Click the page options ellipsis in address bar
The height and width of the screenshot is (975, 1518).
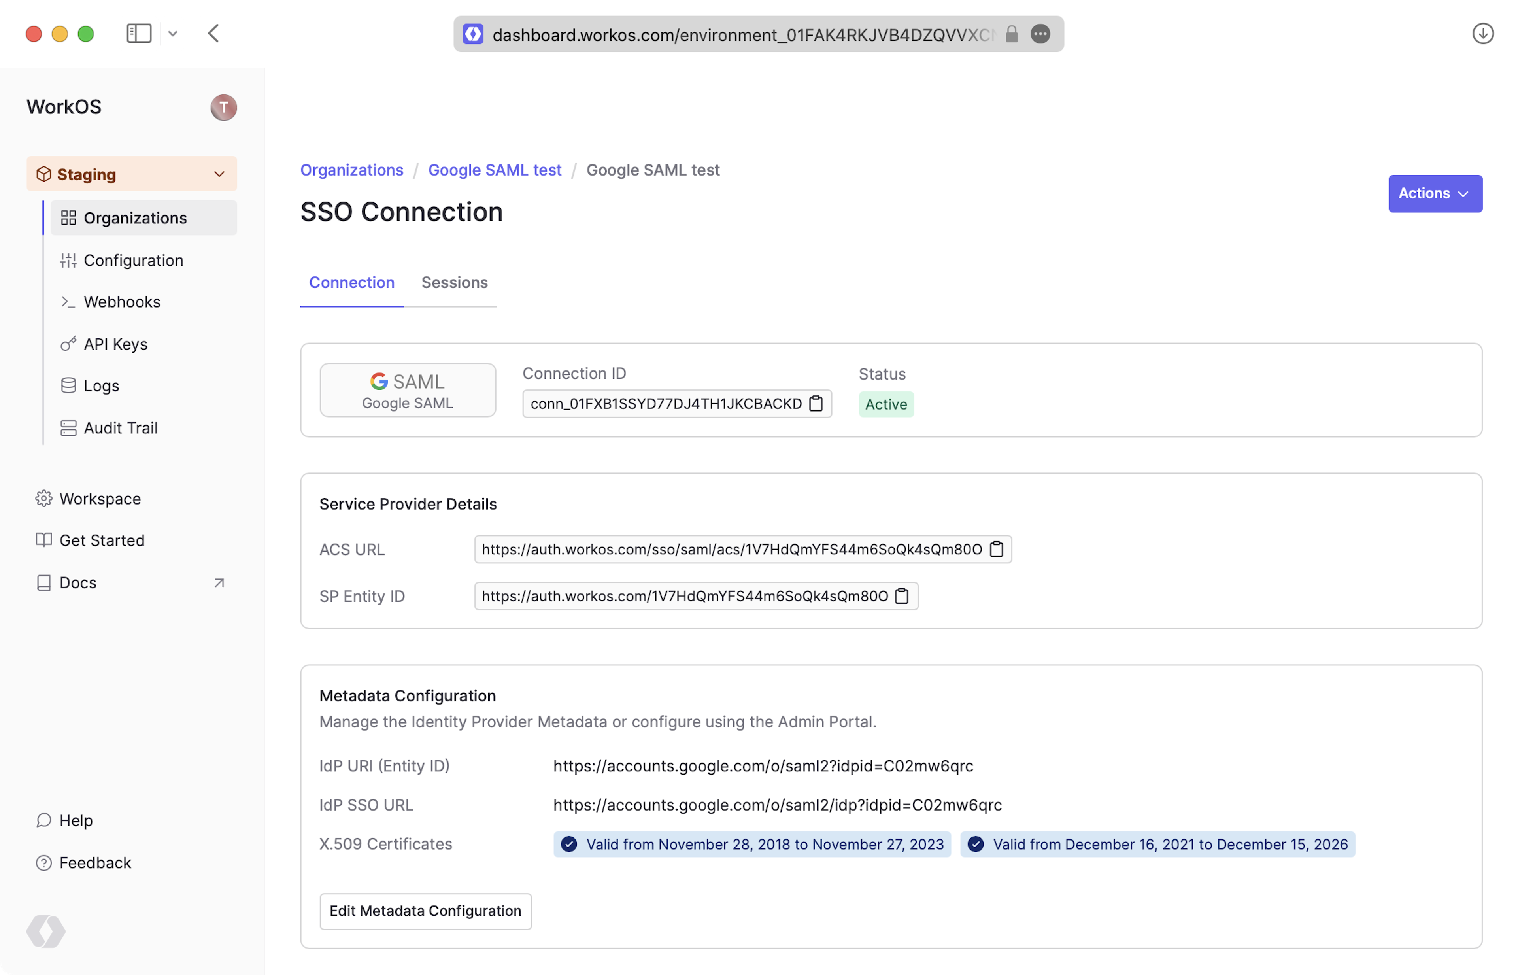1040,34
